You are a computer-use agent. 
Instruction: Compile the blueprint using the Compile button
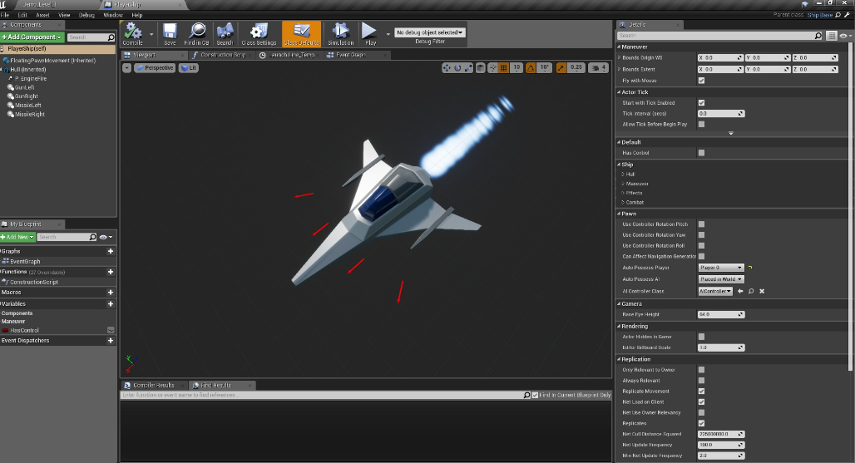(132, 34)
